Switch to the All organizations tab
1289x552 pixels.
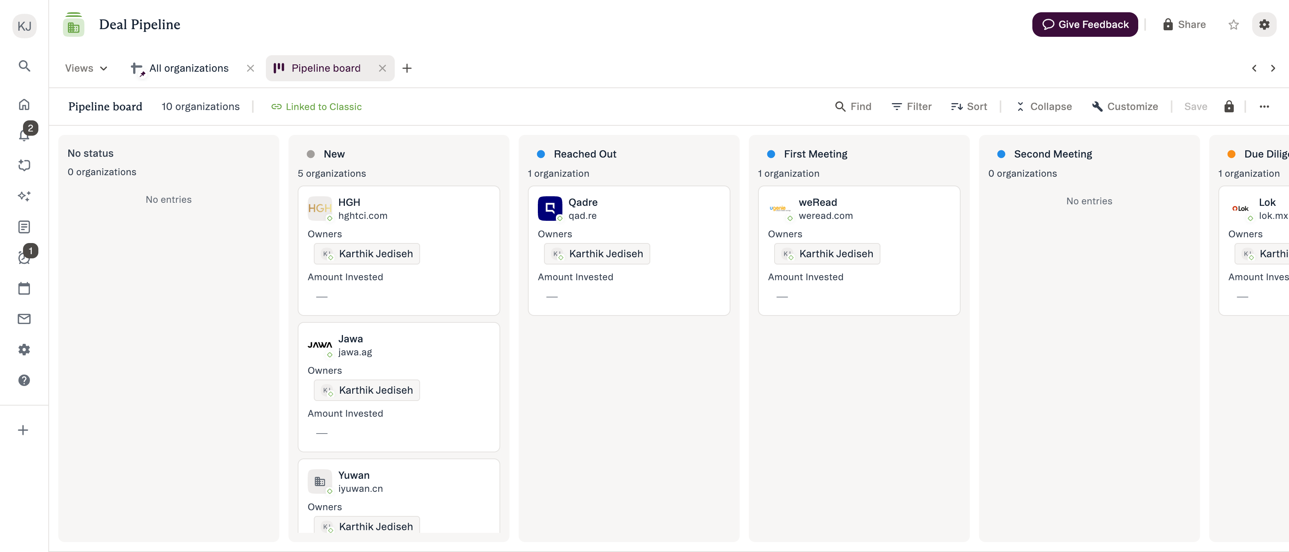[189, 69]
